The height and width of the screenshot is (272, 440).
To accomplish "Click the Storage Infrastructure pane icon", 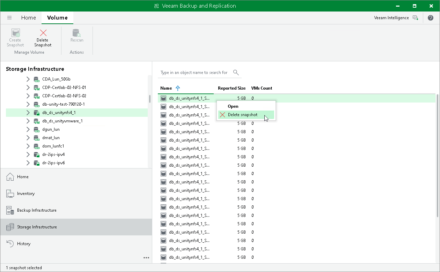I will (x=10, y=227).
